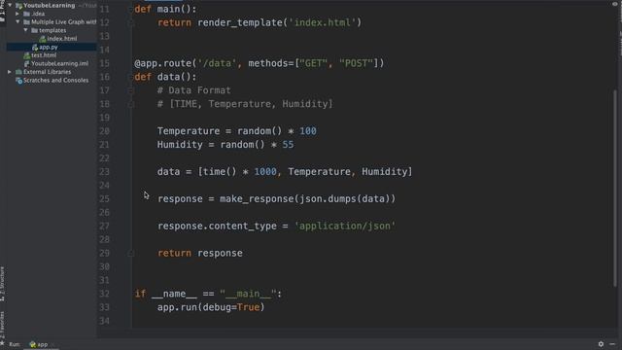
Task: Open Run panel settings gear
Action: click(601, 344)
